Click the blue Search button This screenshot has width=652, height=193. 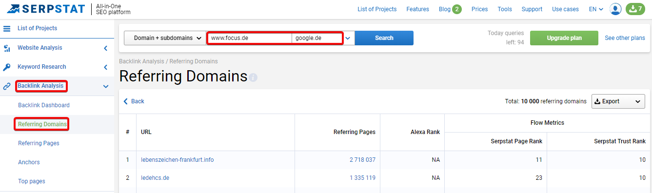(384, 38)
